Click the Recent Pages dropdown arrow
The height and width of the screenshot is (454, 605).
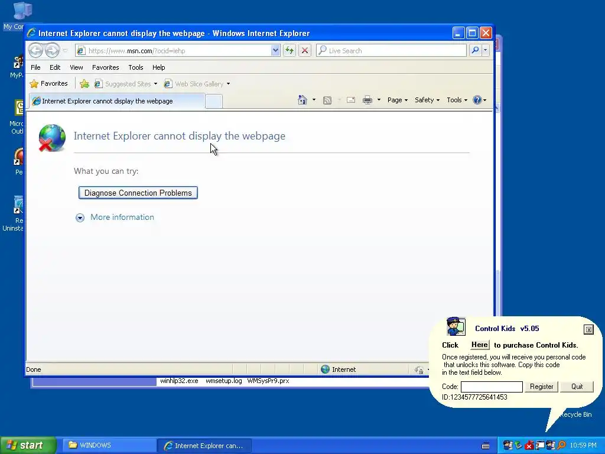65,51
